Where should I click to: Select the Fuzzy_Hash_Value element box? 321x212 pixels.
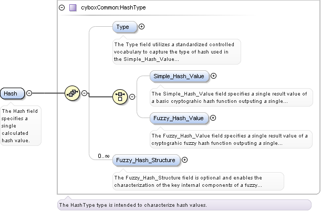179,118
